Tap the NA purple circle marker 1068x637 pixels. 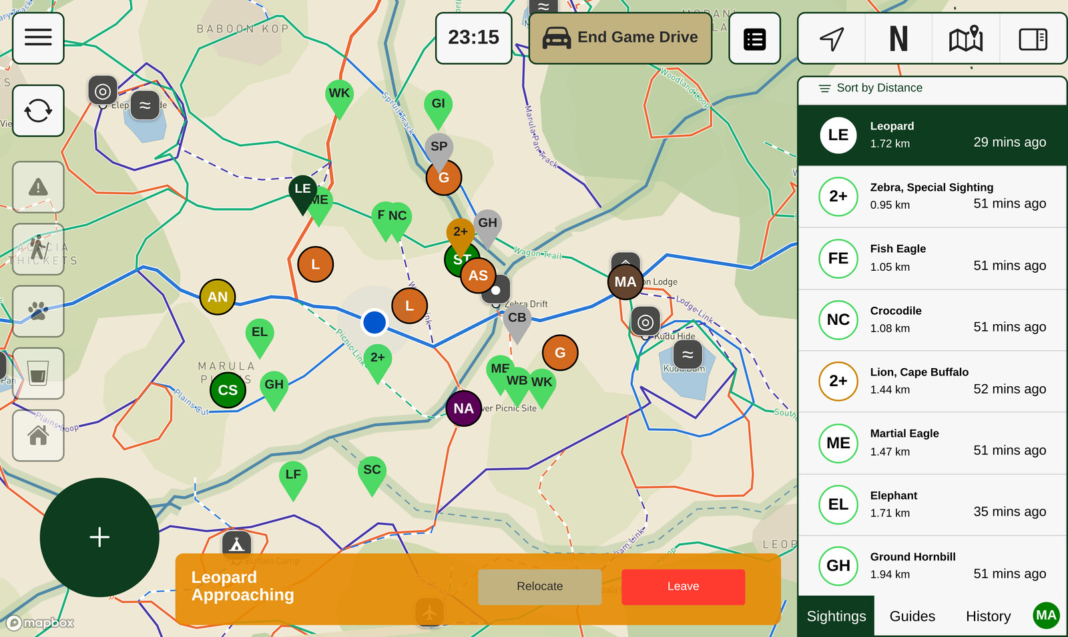pos(463,408)
